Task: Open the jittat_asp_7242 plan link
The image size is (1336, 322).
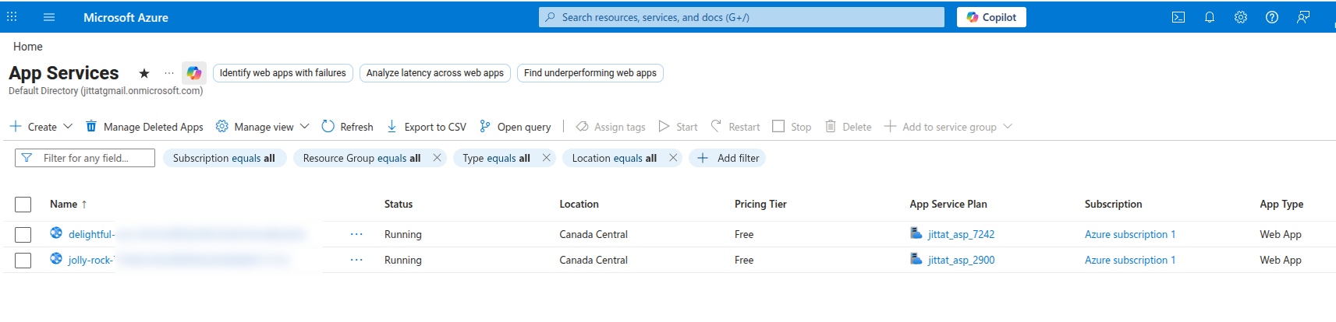Action: [x=961, y=234]
